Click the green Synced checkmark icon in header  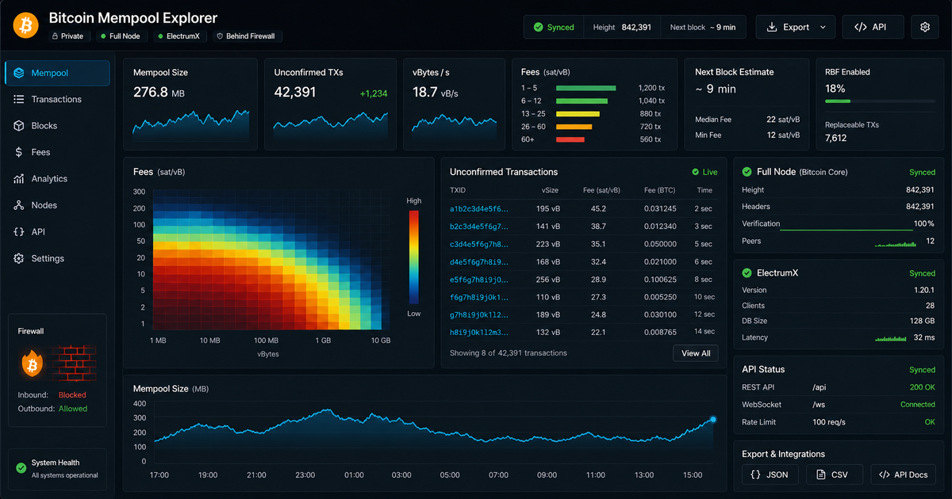coord(539,27)
